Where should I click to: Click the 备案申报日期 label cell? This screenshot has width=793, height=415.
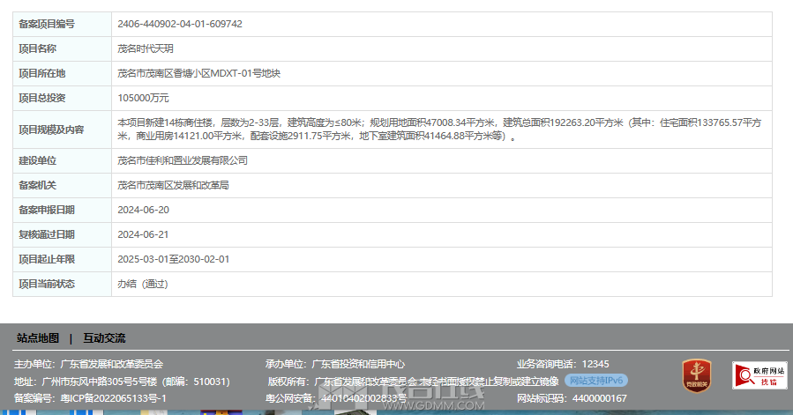[x=63, y=210]
